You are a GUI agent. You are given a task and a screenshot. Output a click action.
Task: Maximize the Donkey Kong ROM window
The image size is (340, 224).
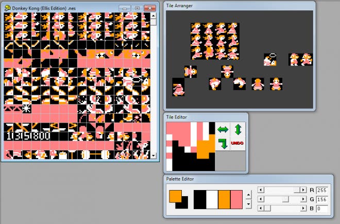tap(137, 8)
